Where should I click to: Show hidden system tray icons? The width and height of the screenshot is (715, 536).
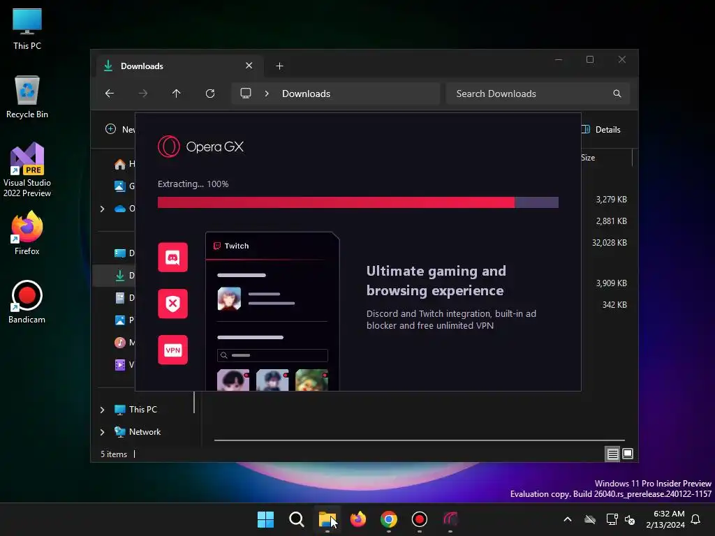pos(568,519)
